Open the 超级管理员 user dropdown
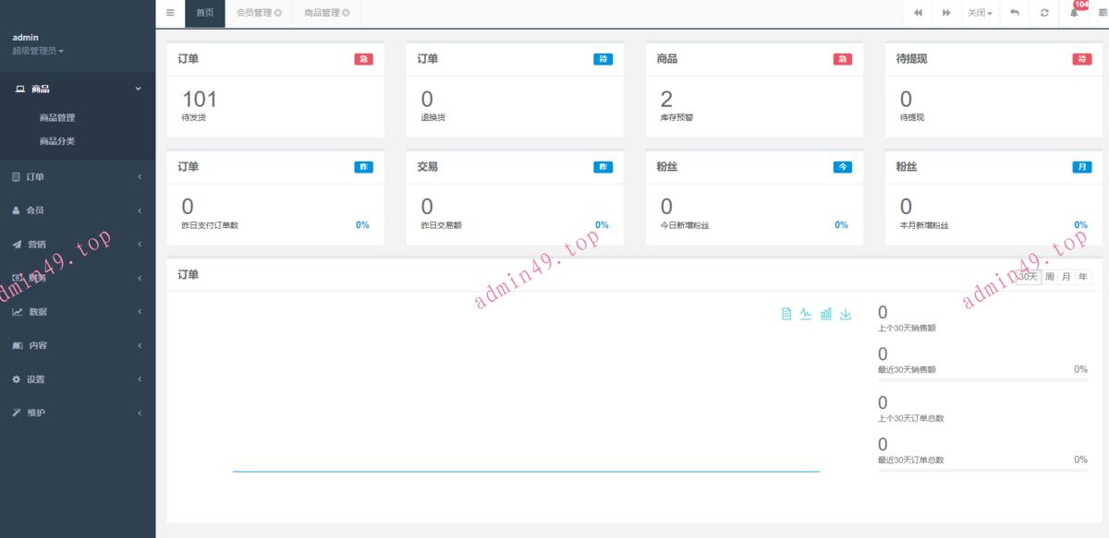 [x=38, y=51]
